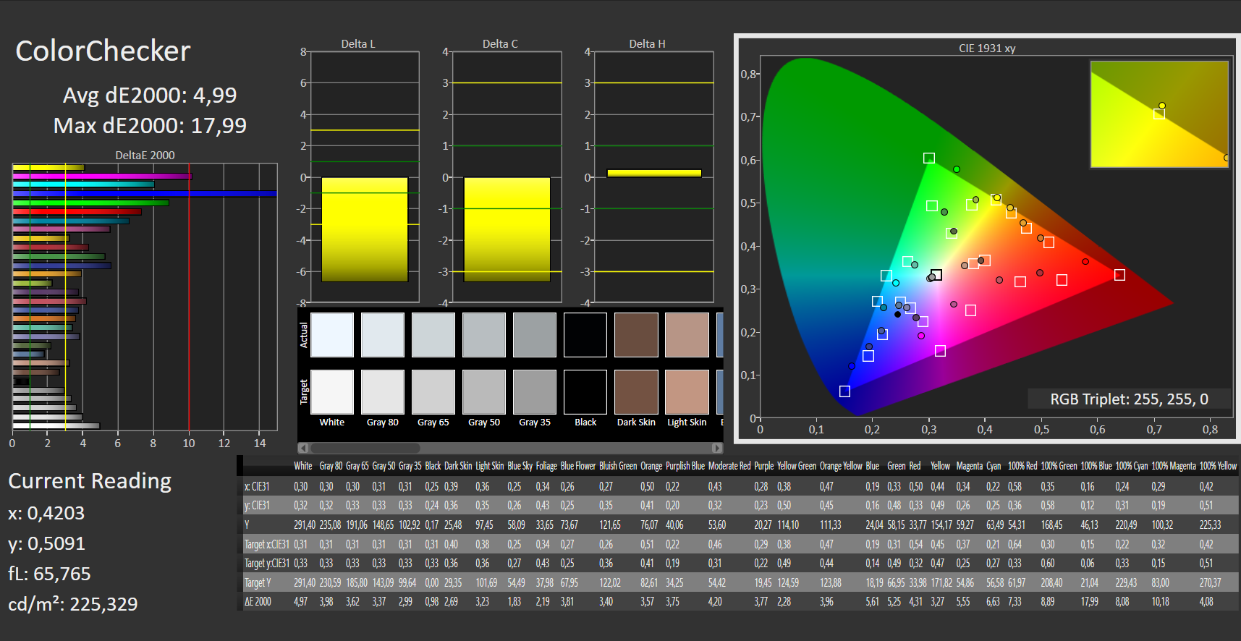Choose the Actual Gray 35 swatch
The height and width of the screenshot is (641, 1241).
click(x=535, y=335)
